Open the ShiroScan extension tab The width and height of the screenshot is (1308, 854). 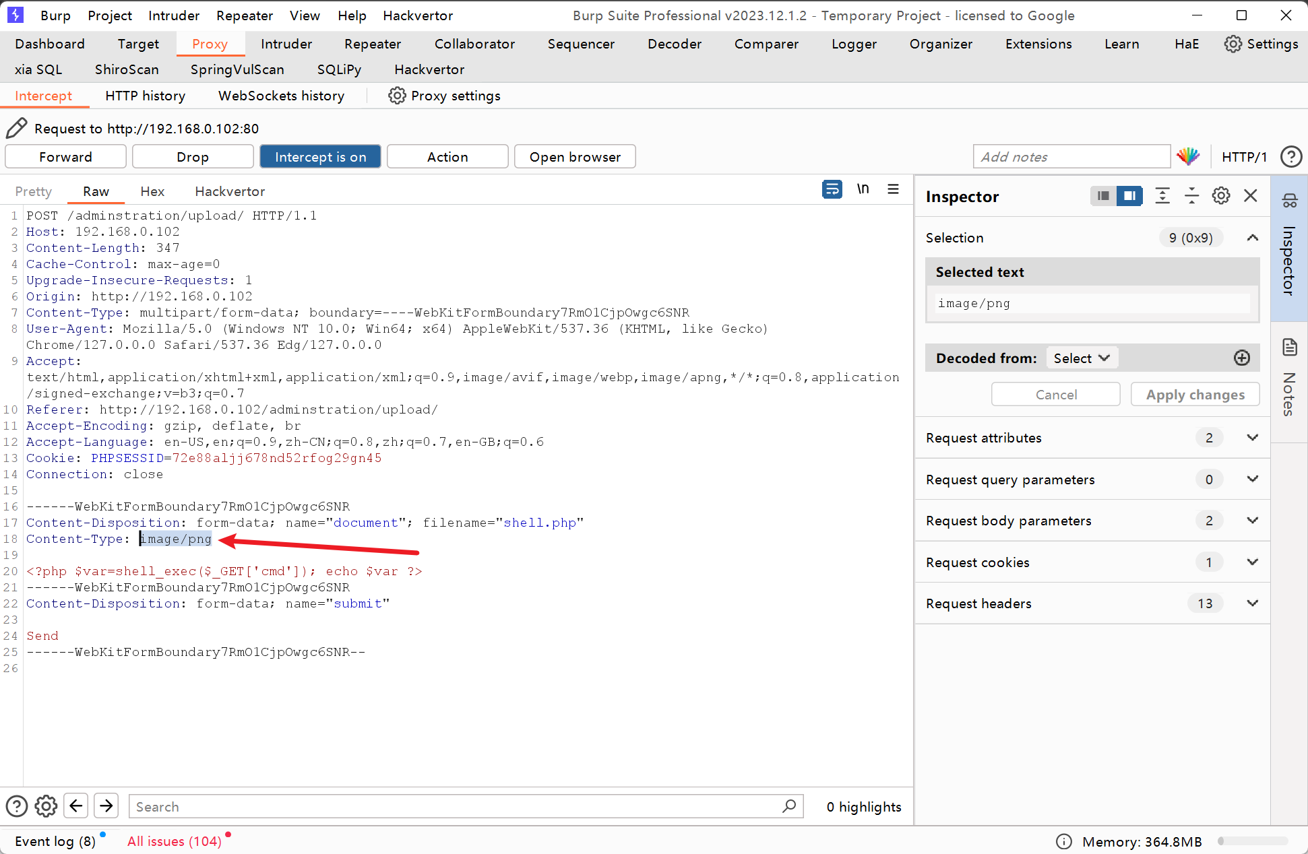click(x=127, y=69)
